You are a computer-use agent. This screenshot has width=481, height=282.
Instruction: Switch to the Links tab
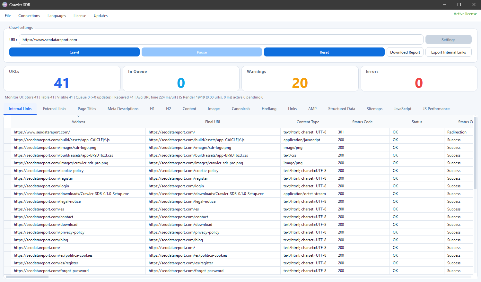click(292, 109)
